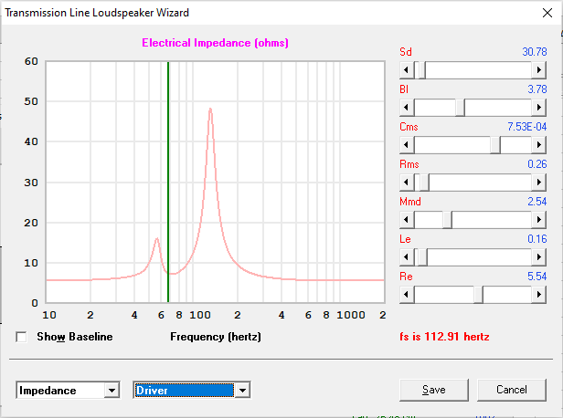The image size is (563, 418).
Task: Click the 'fs is 112.91 hertz' readout
Action: click(x=444, y=337)
